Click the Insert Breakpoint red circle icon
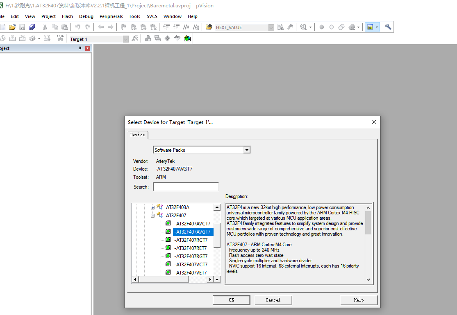Screen dimensions: 457x315 point(322,27)
